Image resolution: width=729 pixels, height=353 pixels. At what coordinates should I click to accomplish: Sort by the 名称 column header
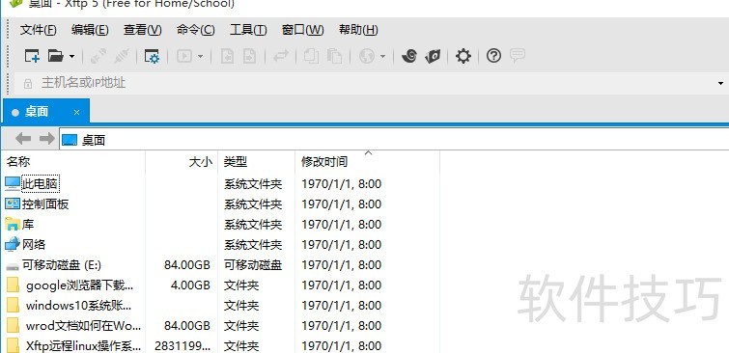[x=74, y=162]
